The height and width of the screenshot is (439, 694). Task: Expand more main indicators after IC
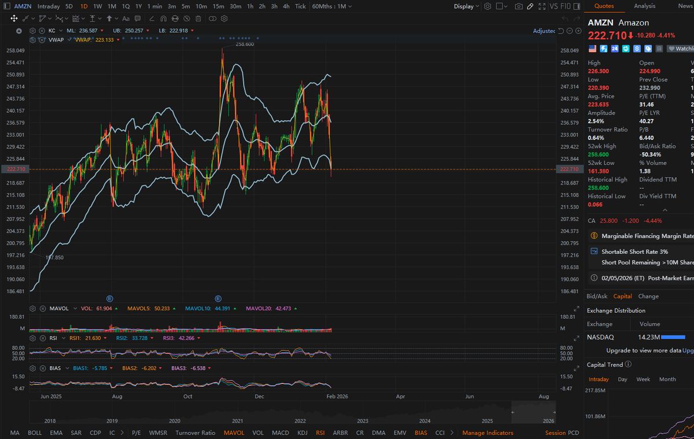click(x=122, y=433)
